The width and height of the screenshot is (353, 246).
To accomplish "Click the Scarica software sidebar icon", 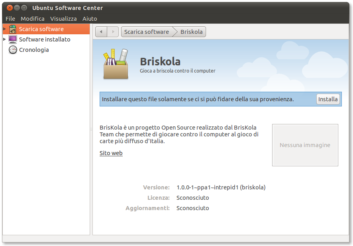I will pyautogui.click(x=13, y=29).
